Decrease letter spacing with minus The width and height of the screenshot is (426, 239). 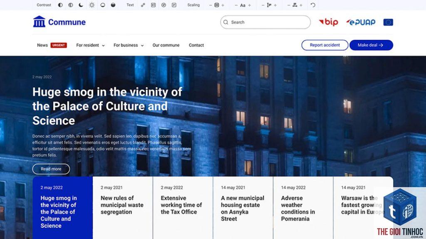(289, 5)
